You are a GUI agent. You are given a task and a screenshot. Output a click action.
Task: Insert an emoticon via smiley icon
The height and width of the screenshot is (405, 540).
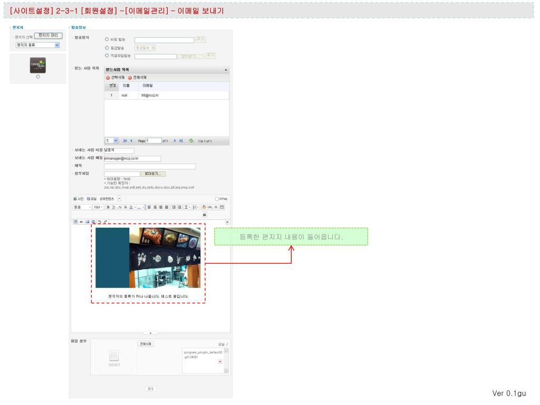pos(204,207)
